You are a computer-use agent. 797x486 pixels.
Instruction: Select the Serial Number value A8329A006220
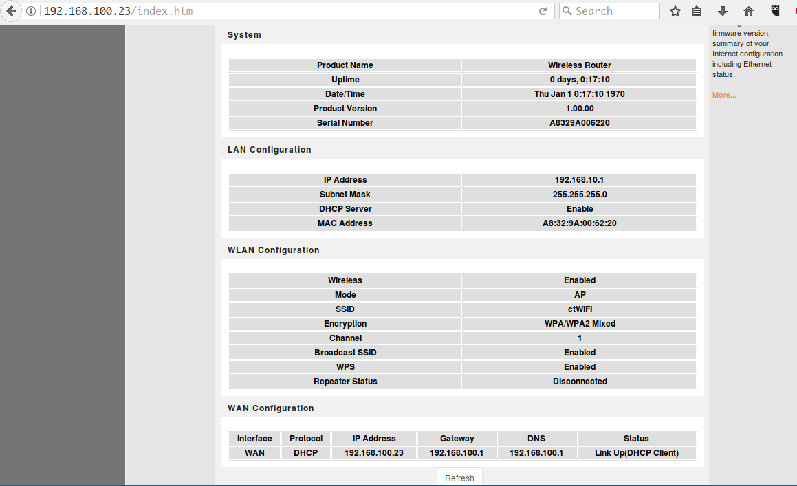pyautogui.click(x=579, y=123)
